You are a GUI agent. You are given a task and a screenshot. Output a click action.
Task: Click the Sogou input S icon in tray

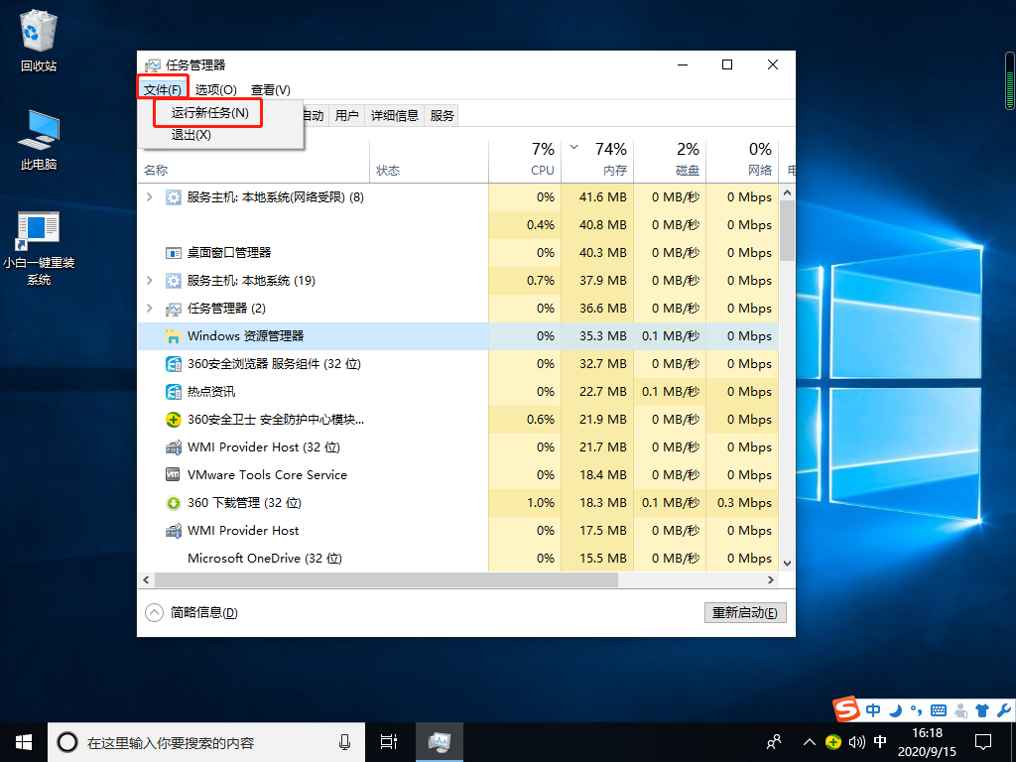(845, 710)
